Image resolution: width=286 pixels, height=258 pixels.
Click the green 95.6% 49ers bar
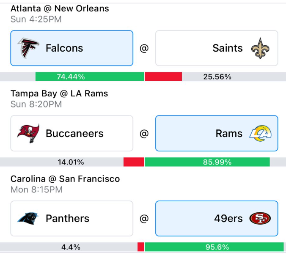(x=214, y=247)
